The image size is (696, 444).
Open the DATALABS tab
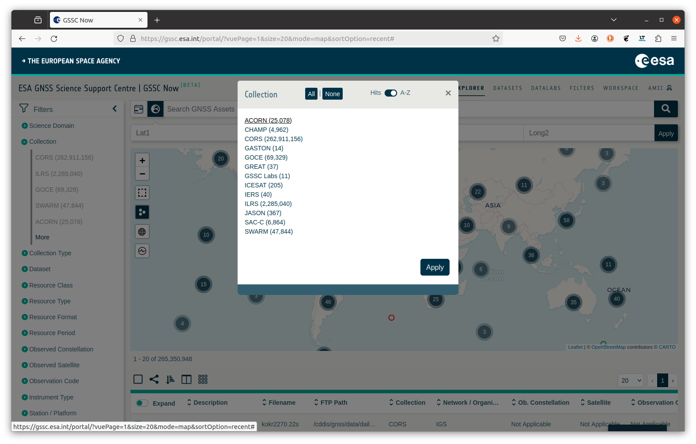click(546, 88)
